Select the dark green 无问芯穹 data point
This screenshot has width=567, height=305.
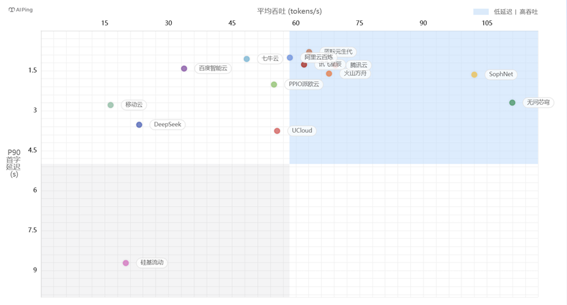click(x=512, y=103)
